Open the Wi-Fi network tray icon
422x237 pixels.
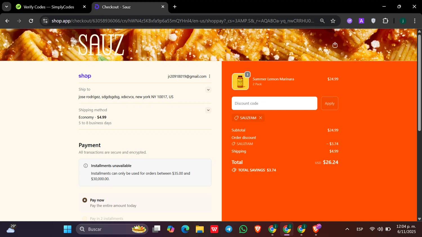coord(372,229)
